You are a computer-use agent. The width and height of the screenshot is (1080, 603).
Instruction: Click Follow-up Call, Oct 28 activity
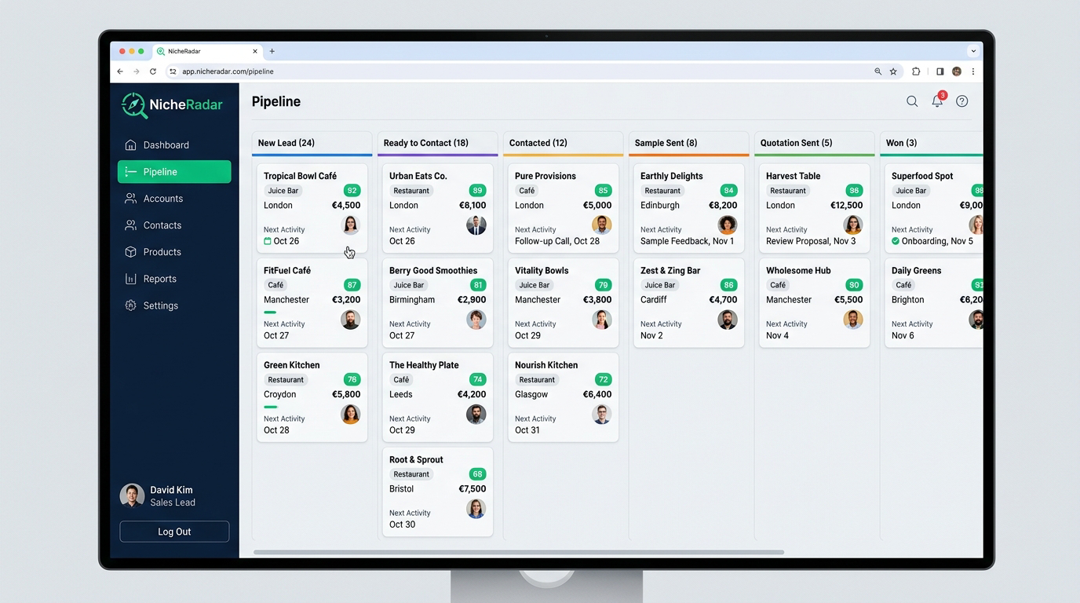point(557,241)
